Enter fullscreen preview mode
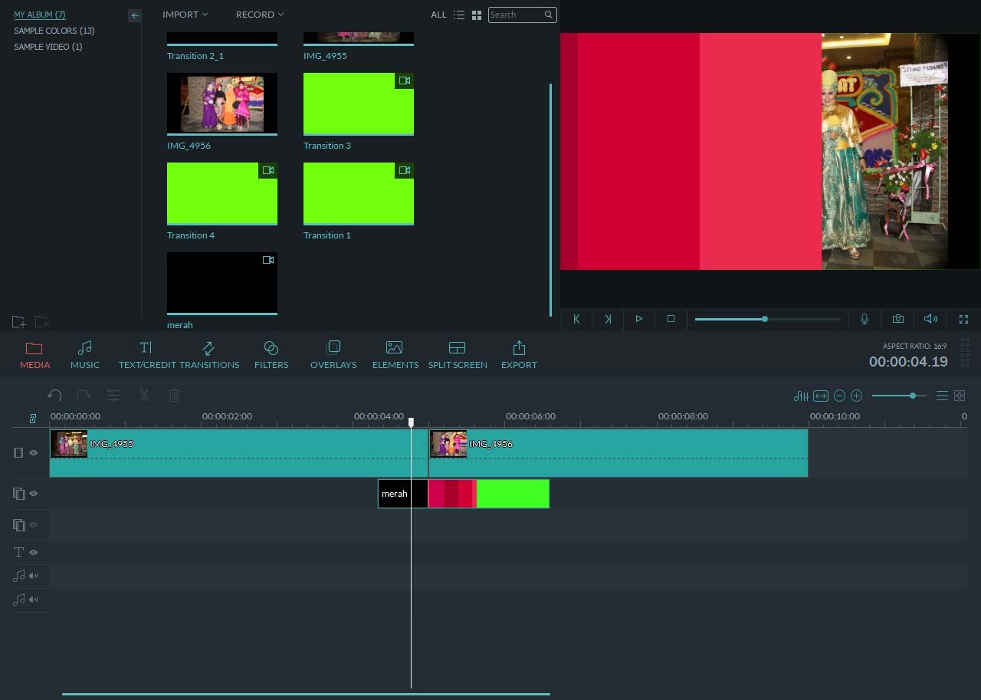Screen dimensions: 981x700 (963, 319)
